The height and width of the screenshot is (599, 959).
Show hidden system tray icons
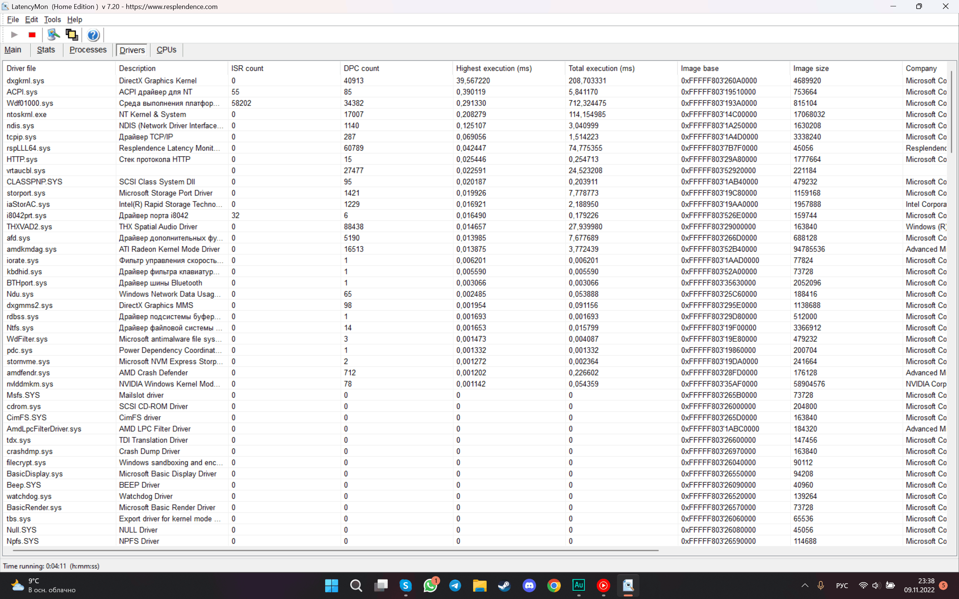(x=805, y=586)
